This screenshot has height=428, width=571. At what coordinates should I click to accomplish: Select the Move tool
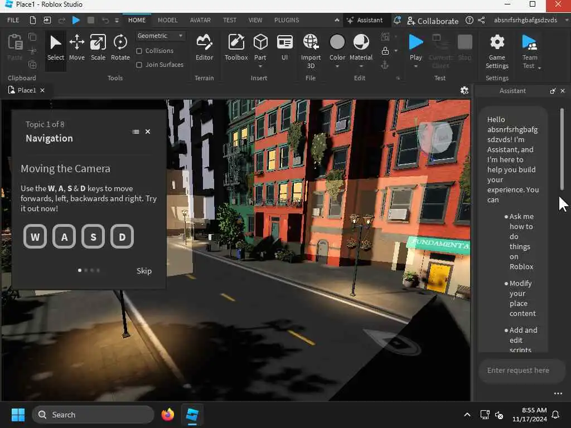click(x=77, y=47)
